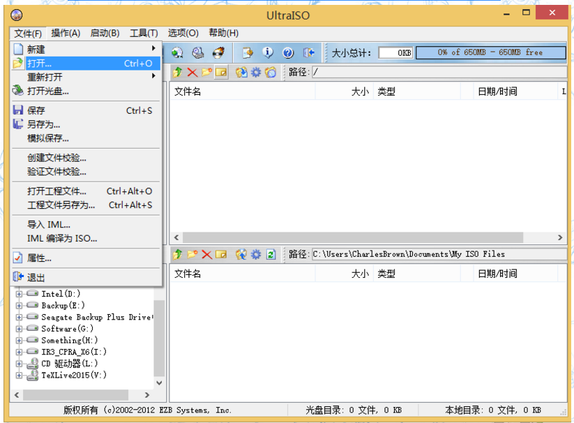This screenshot has width=574, height=423.
Task: Choose 模拟保存... menu entry
Action: click(86, 138)
